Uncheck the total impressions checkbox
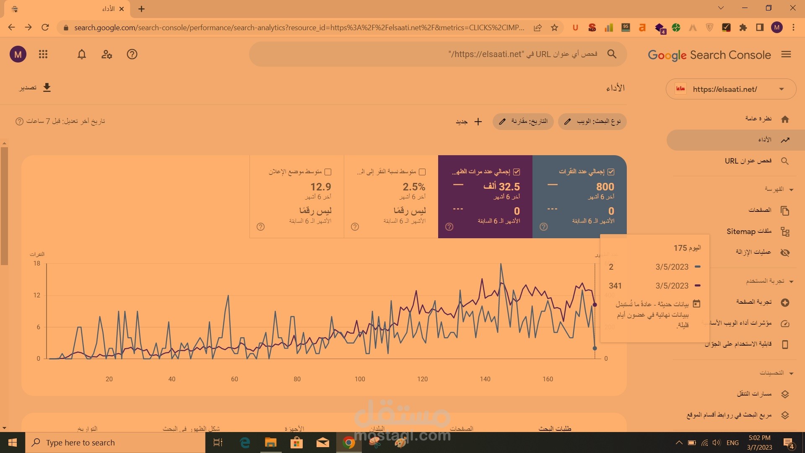Viewport: 805px width, 453px height. click(x=517, y=172)
